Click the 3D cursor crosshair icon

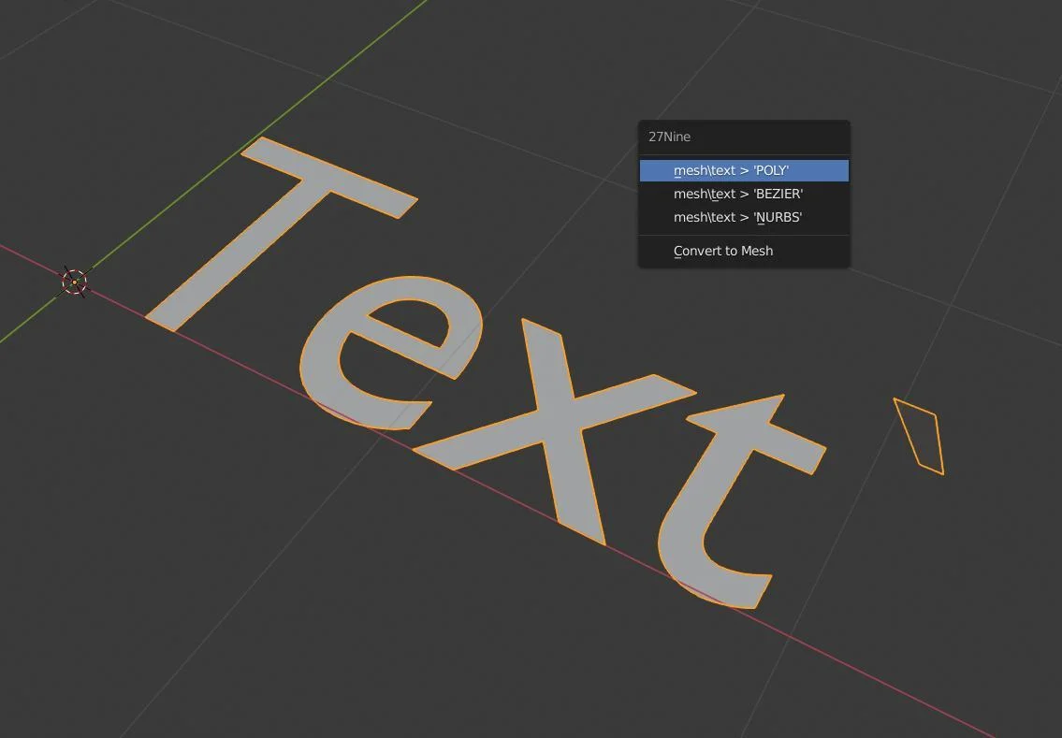75,282
